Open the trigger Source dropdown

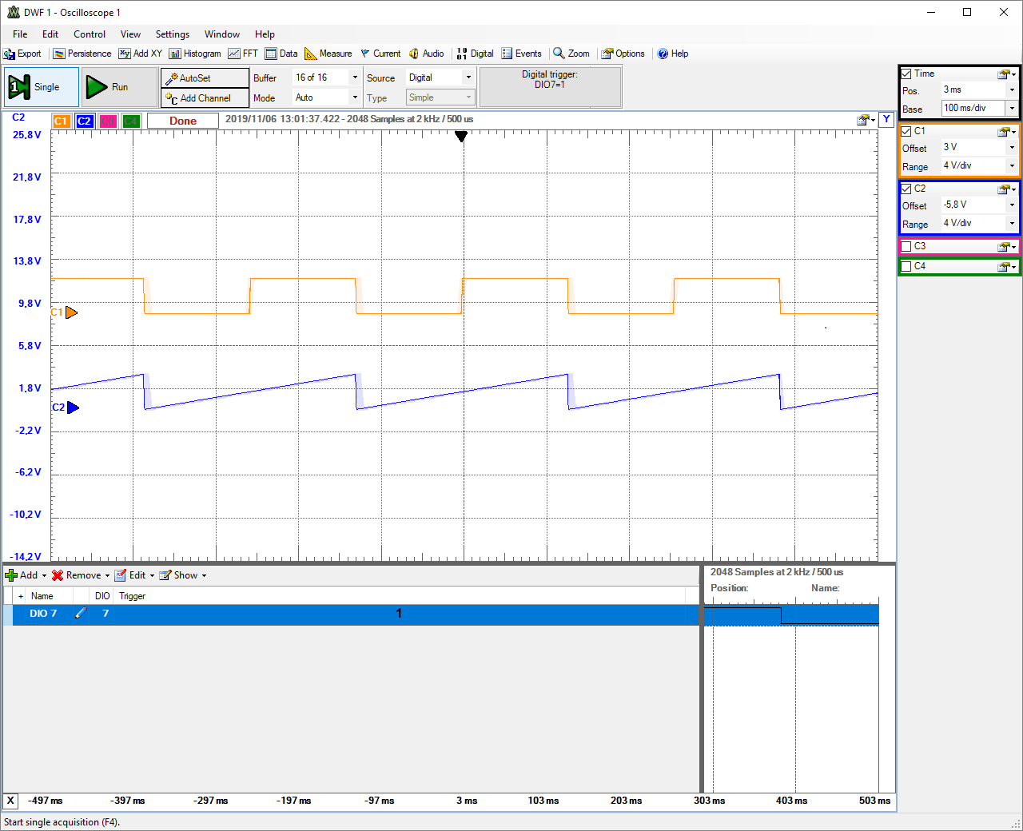[x=468, y=78]
